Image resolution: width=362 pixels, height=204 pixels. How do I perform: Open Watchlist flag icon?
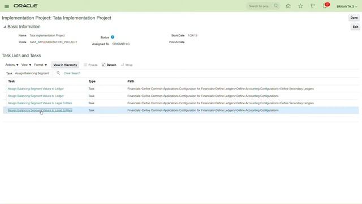tap(313, 6)
